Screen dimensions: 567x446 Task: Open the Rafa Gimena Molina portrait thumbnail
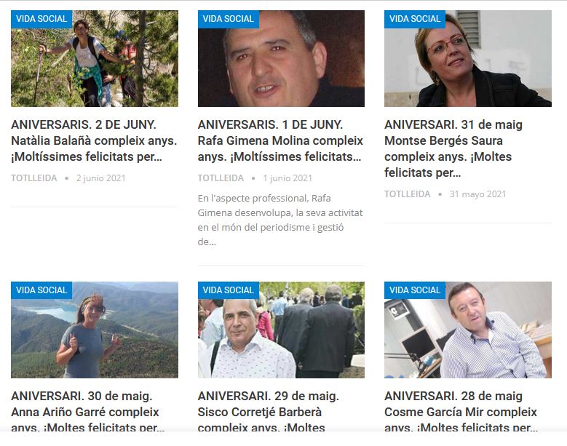click(281, 58)
